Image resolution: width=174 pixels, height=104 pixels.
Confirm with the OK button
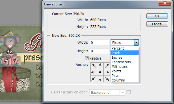click(x=157, y=16)
